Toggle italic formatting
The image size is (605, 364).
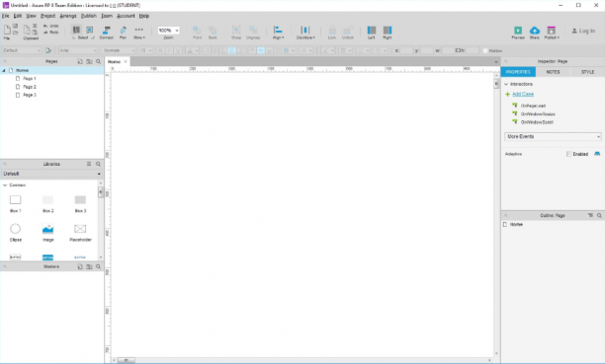point(169,50)
